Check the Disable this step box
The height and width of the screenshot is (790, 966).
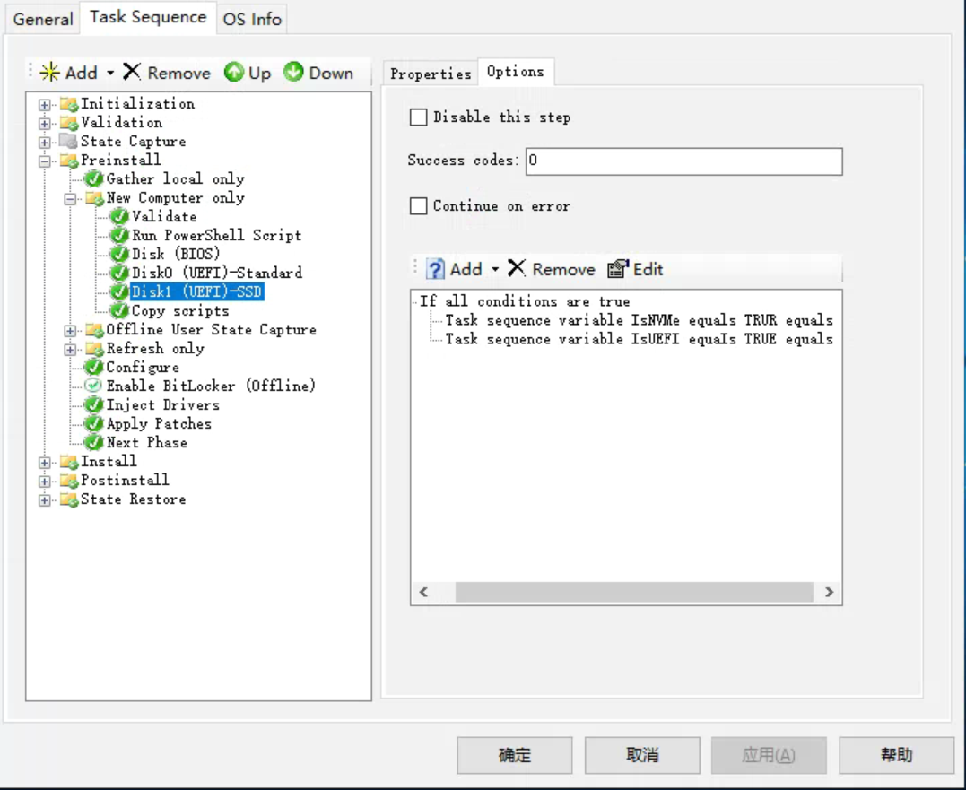click(418, 117)
